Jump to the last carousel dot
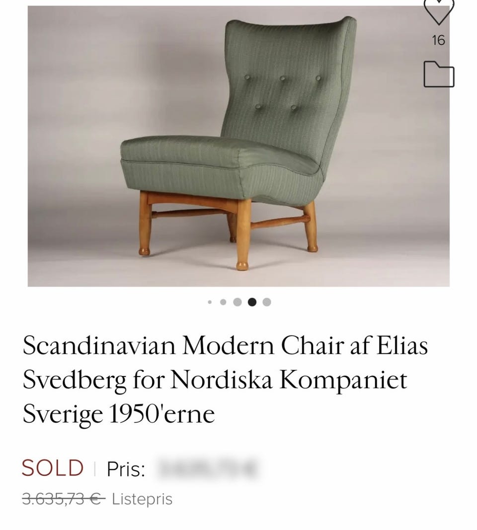 pyautogui.click(x=267, y=302)
